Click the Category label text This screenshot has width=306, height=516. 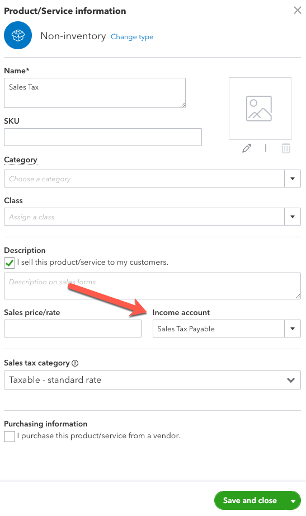click(20, 160)
